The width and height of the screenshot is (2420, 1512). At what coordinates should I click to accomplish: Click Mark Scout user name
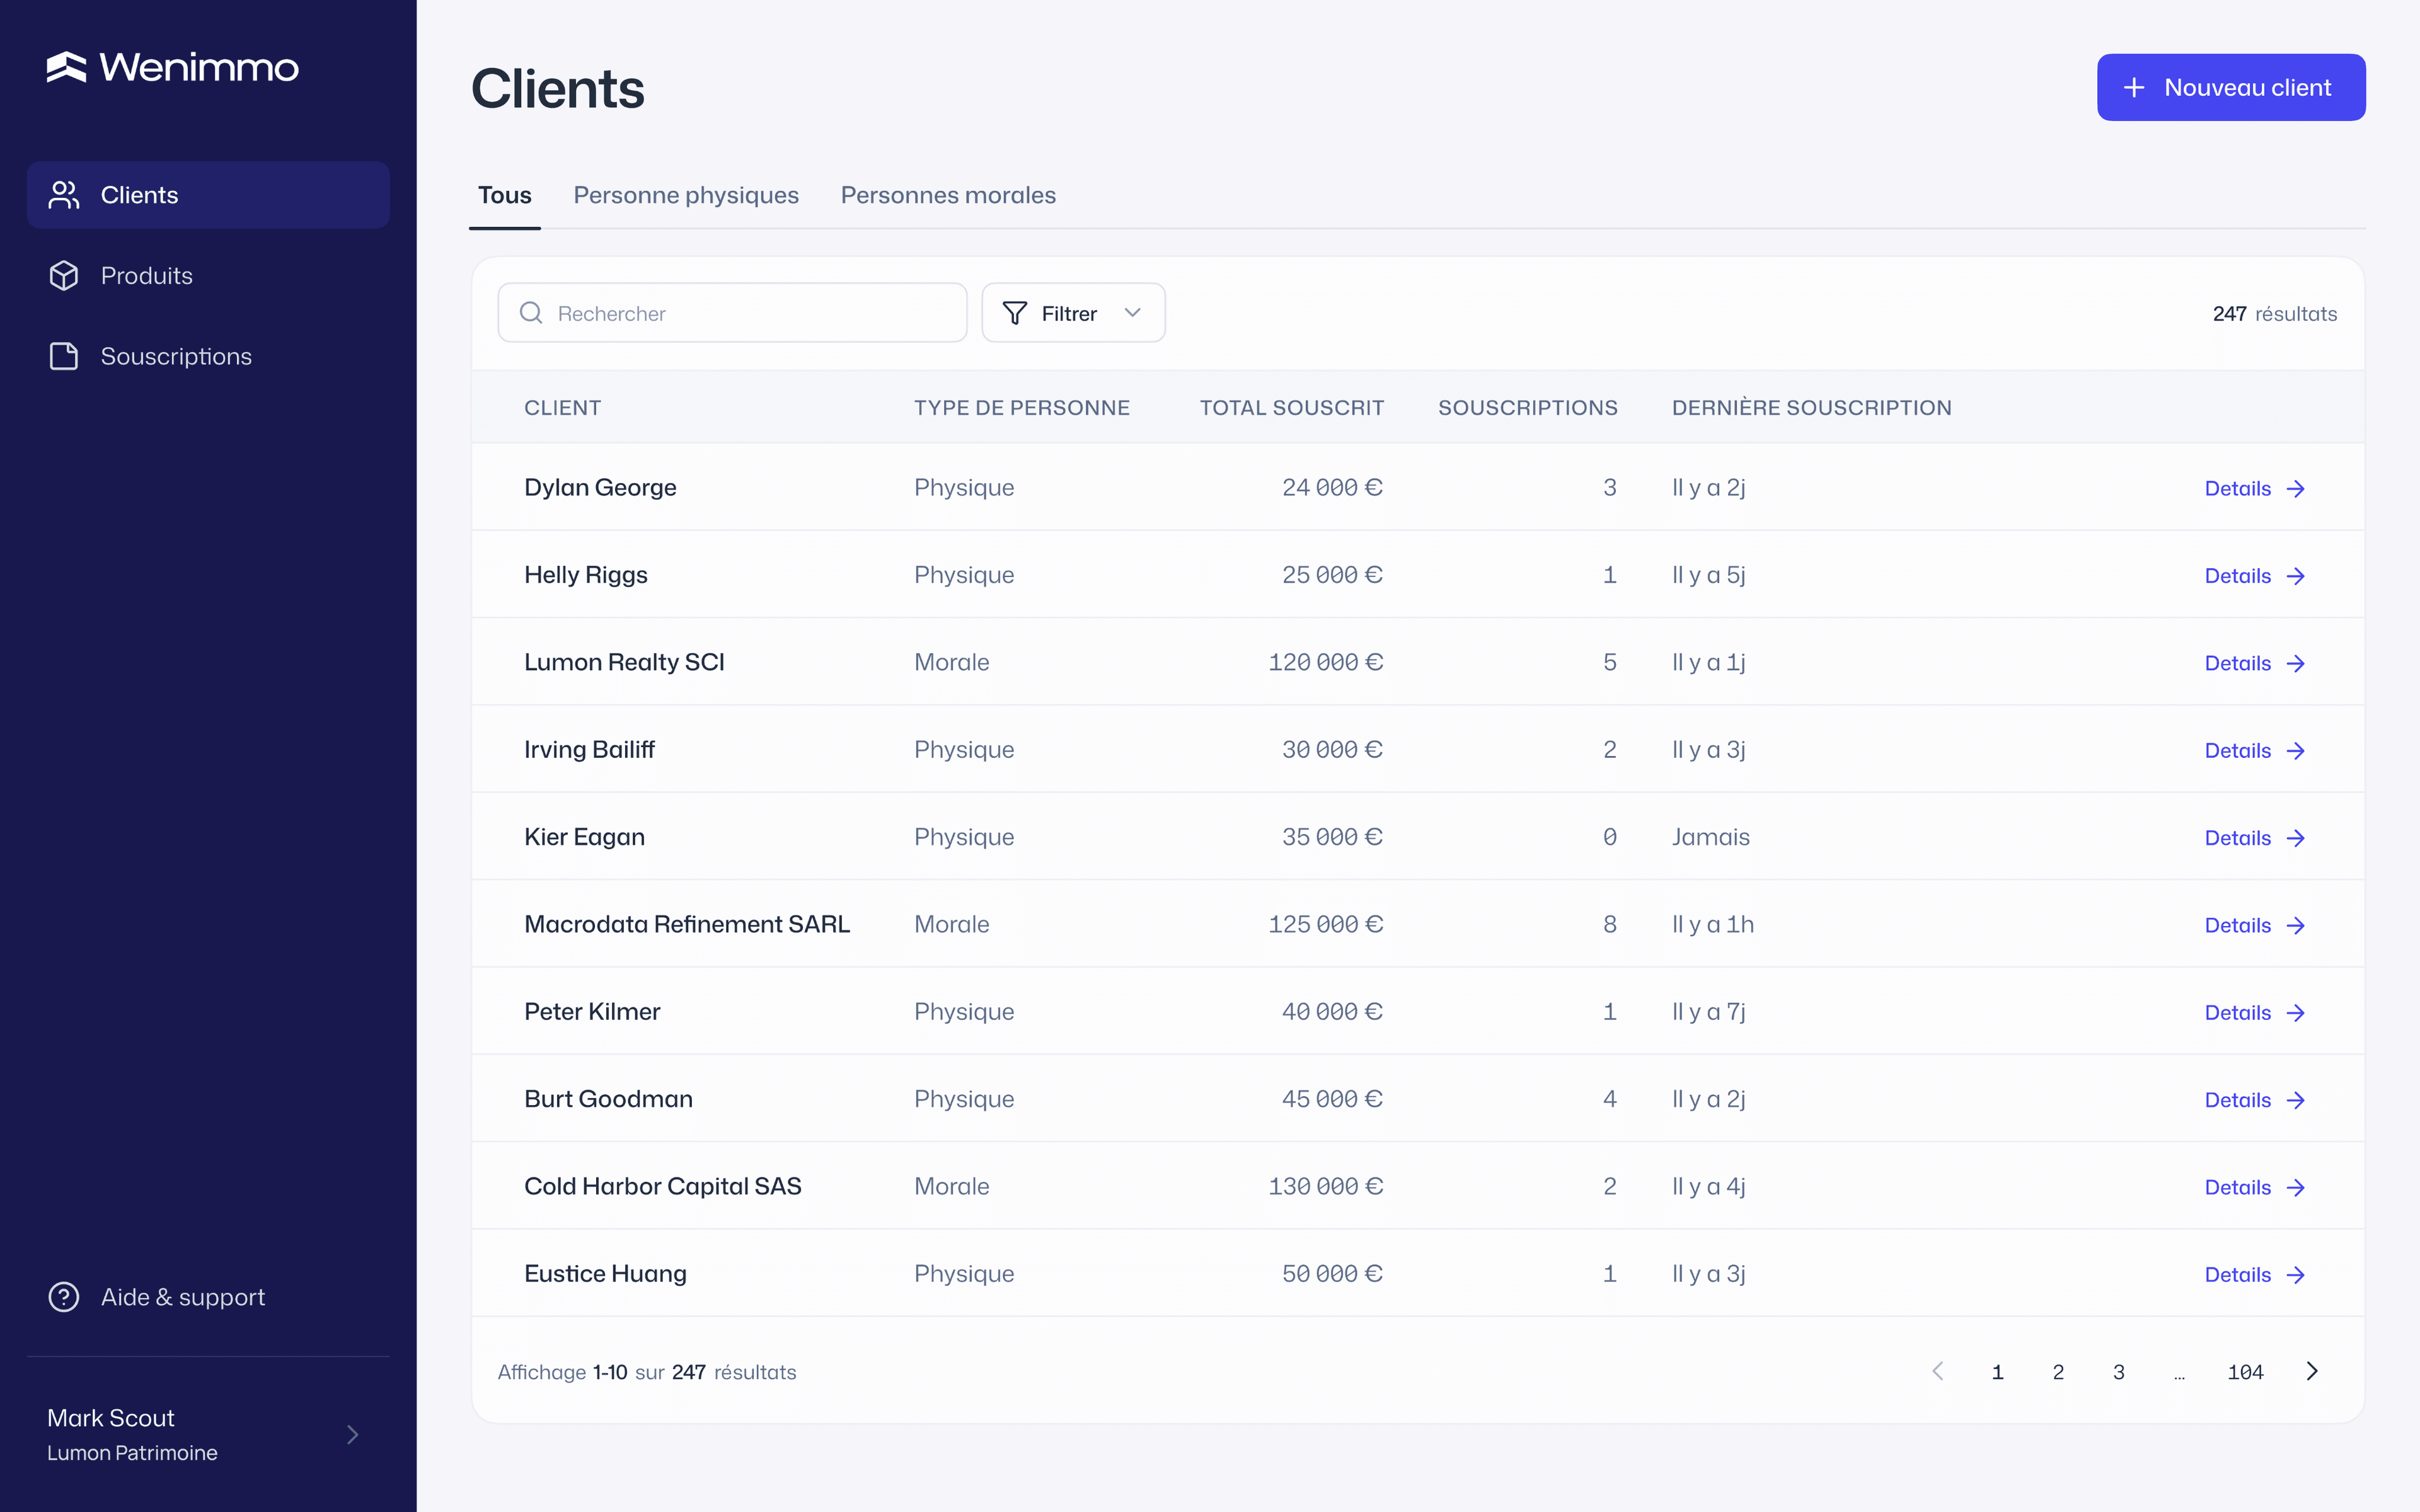[x=111, y=1418]
